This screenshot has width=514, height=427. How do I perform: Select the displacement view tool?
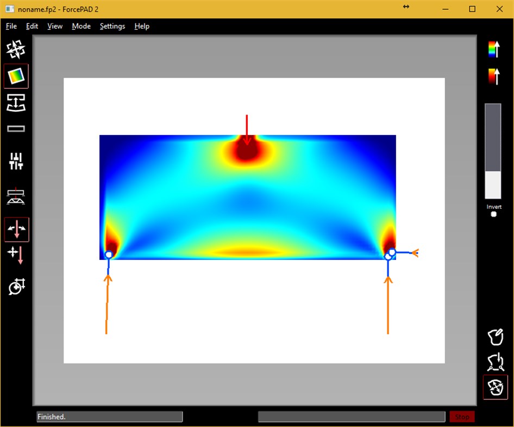[x=16, y=103]
